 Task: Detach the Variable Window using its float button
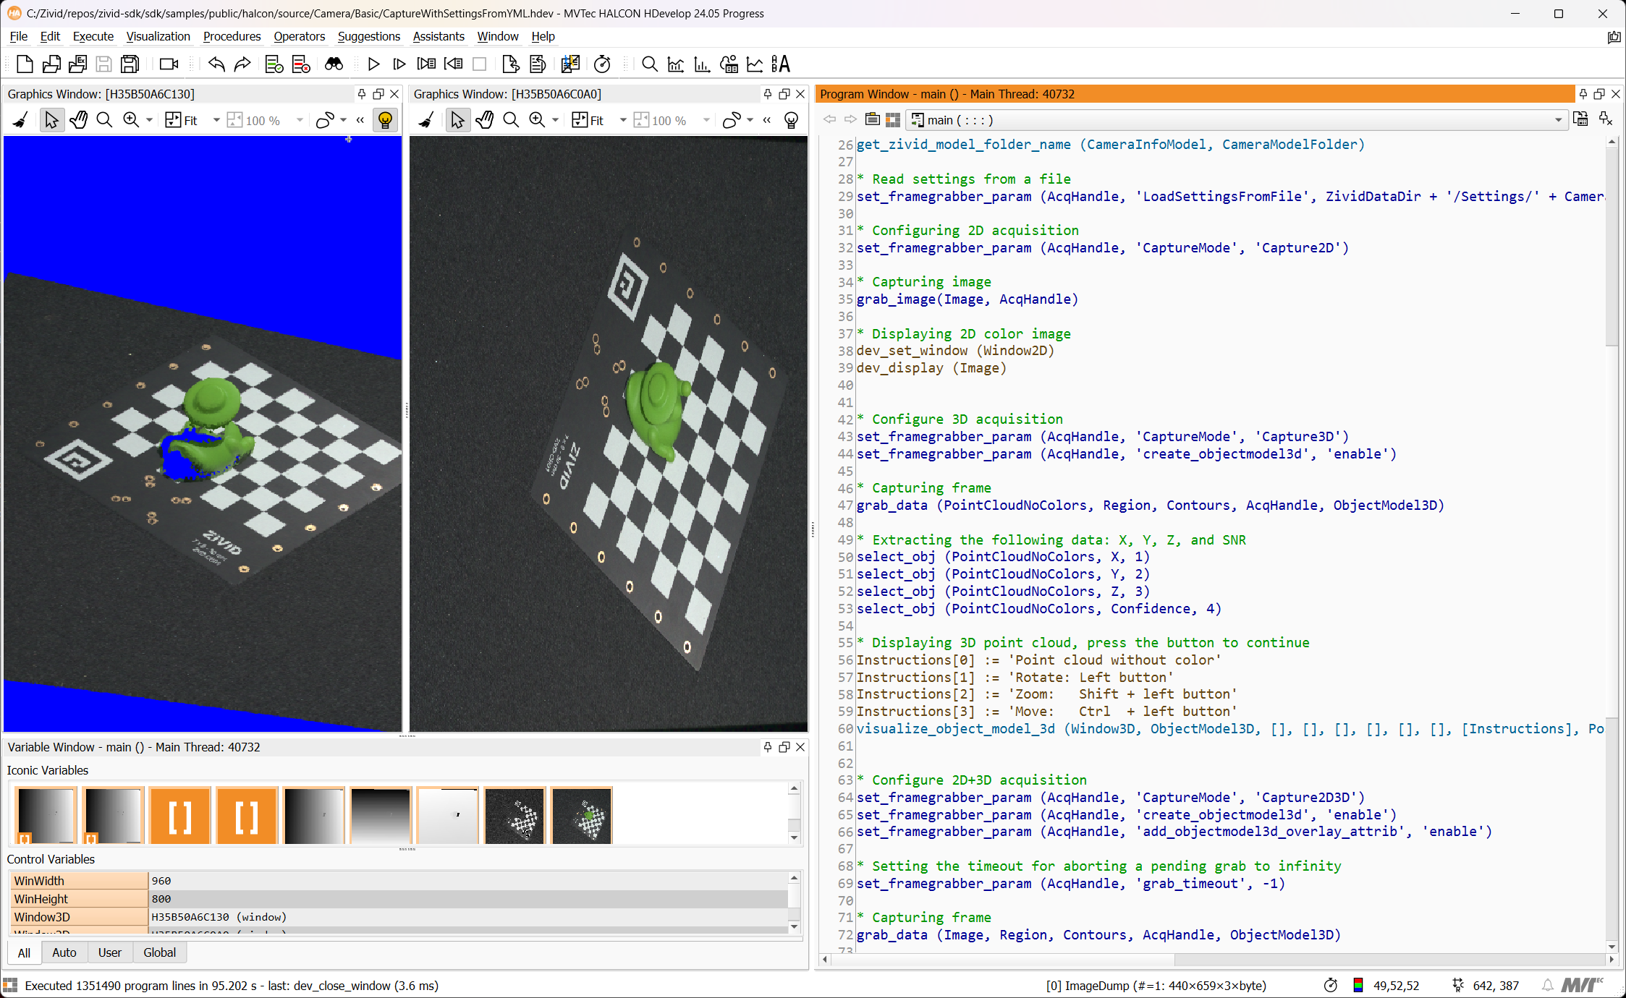point(784,747)
